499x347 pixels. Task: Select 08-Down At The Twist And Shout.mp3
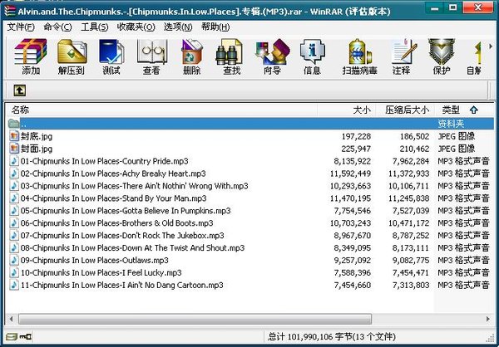coord(132,248)
